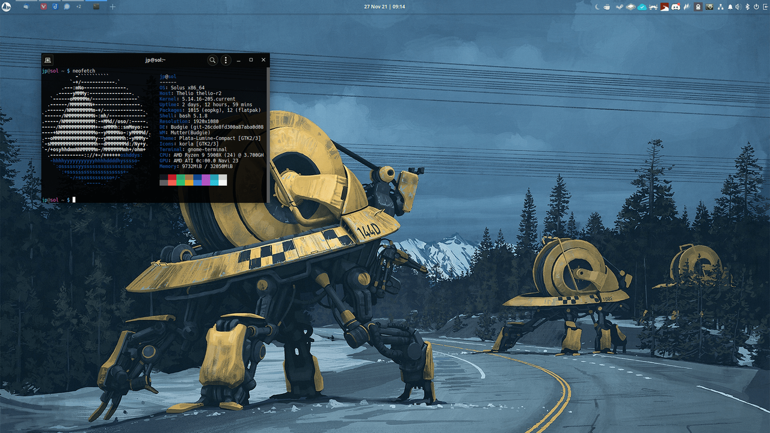Image resolution: width=770 pixels, height=433 pixels.
Task: Open the cloud sync checkmark tray icon
Action: [x=642, y=7]
